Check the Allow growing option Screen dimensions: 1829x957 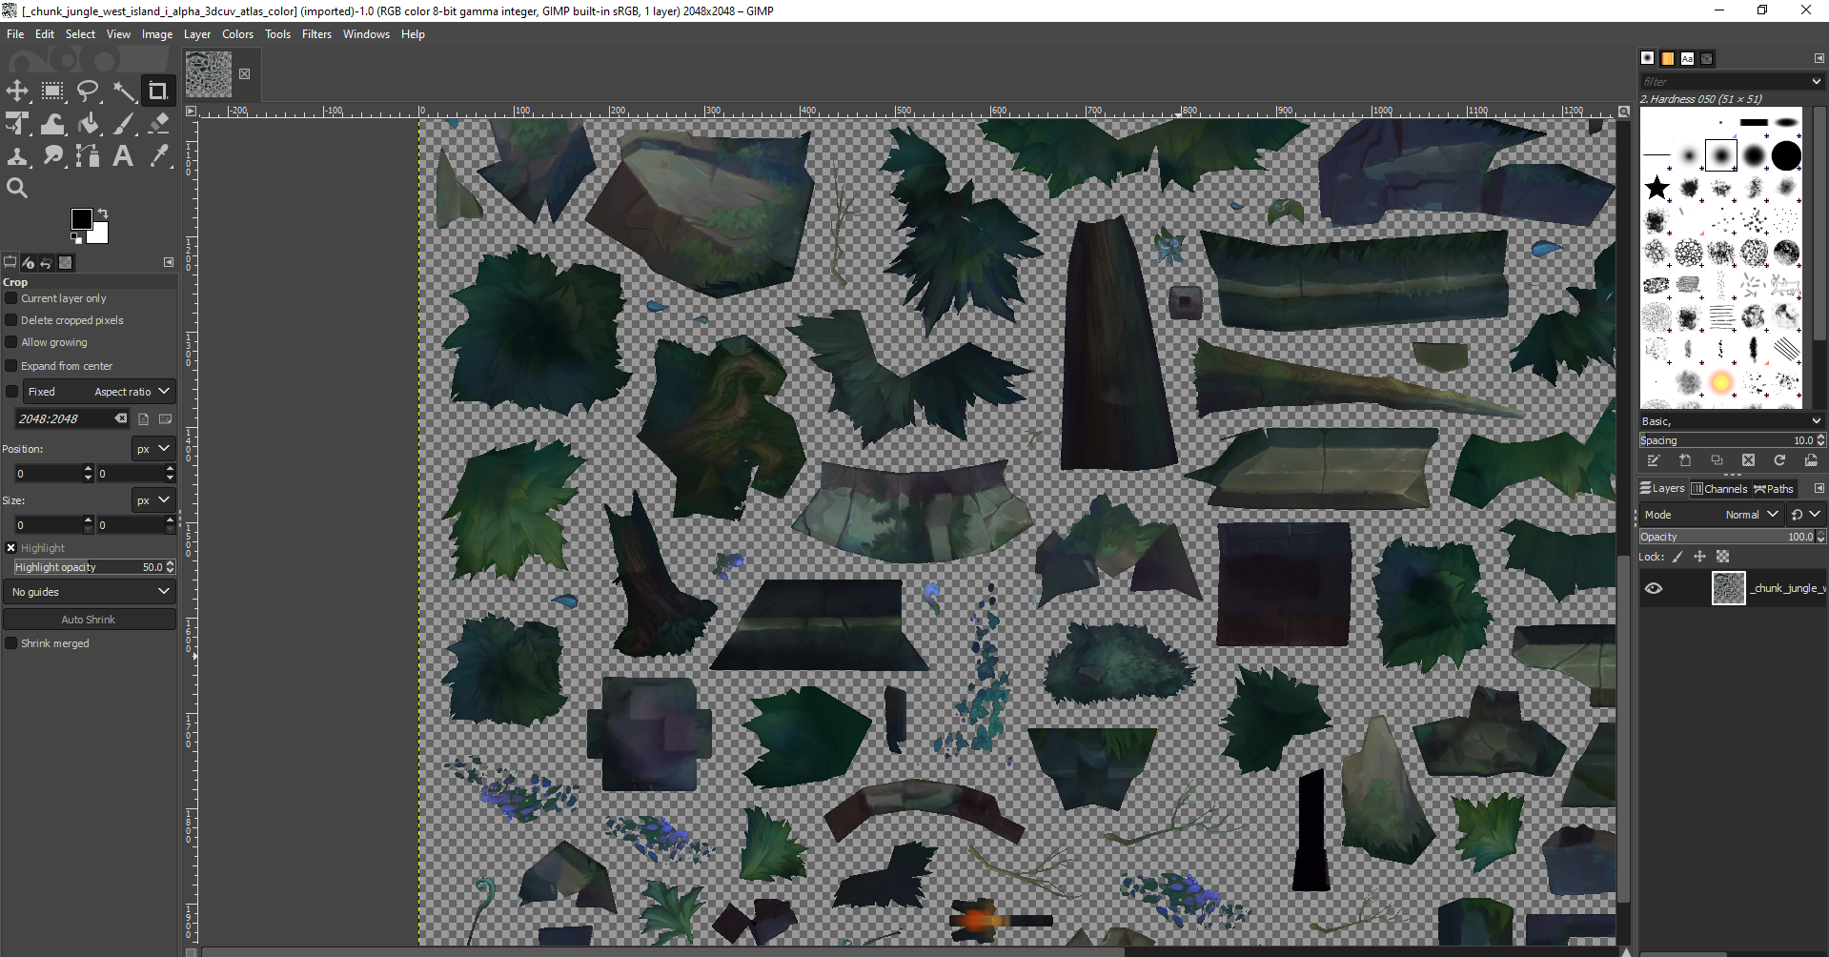click(11, 342)
